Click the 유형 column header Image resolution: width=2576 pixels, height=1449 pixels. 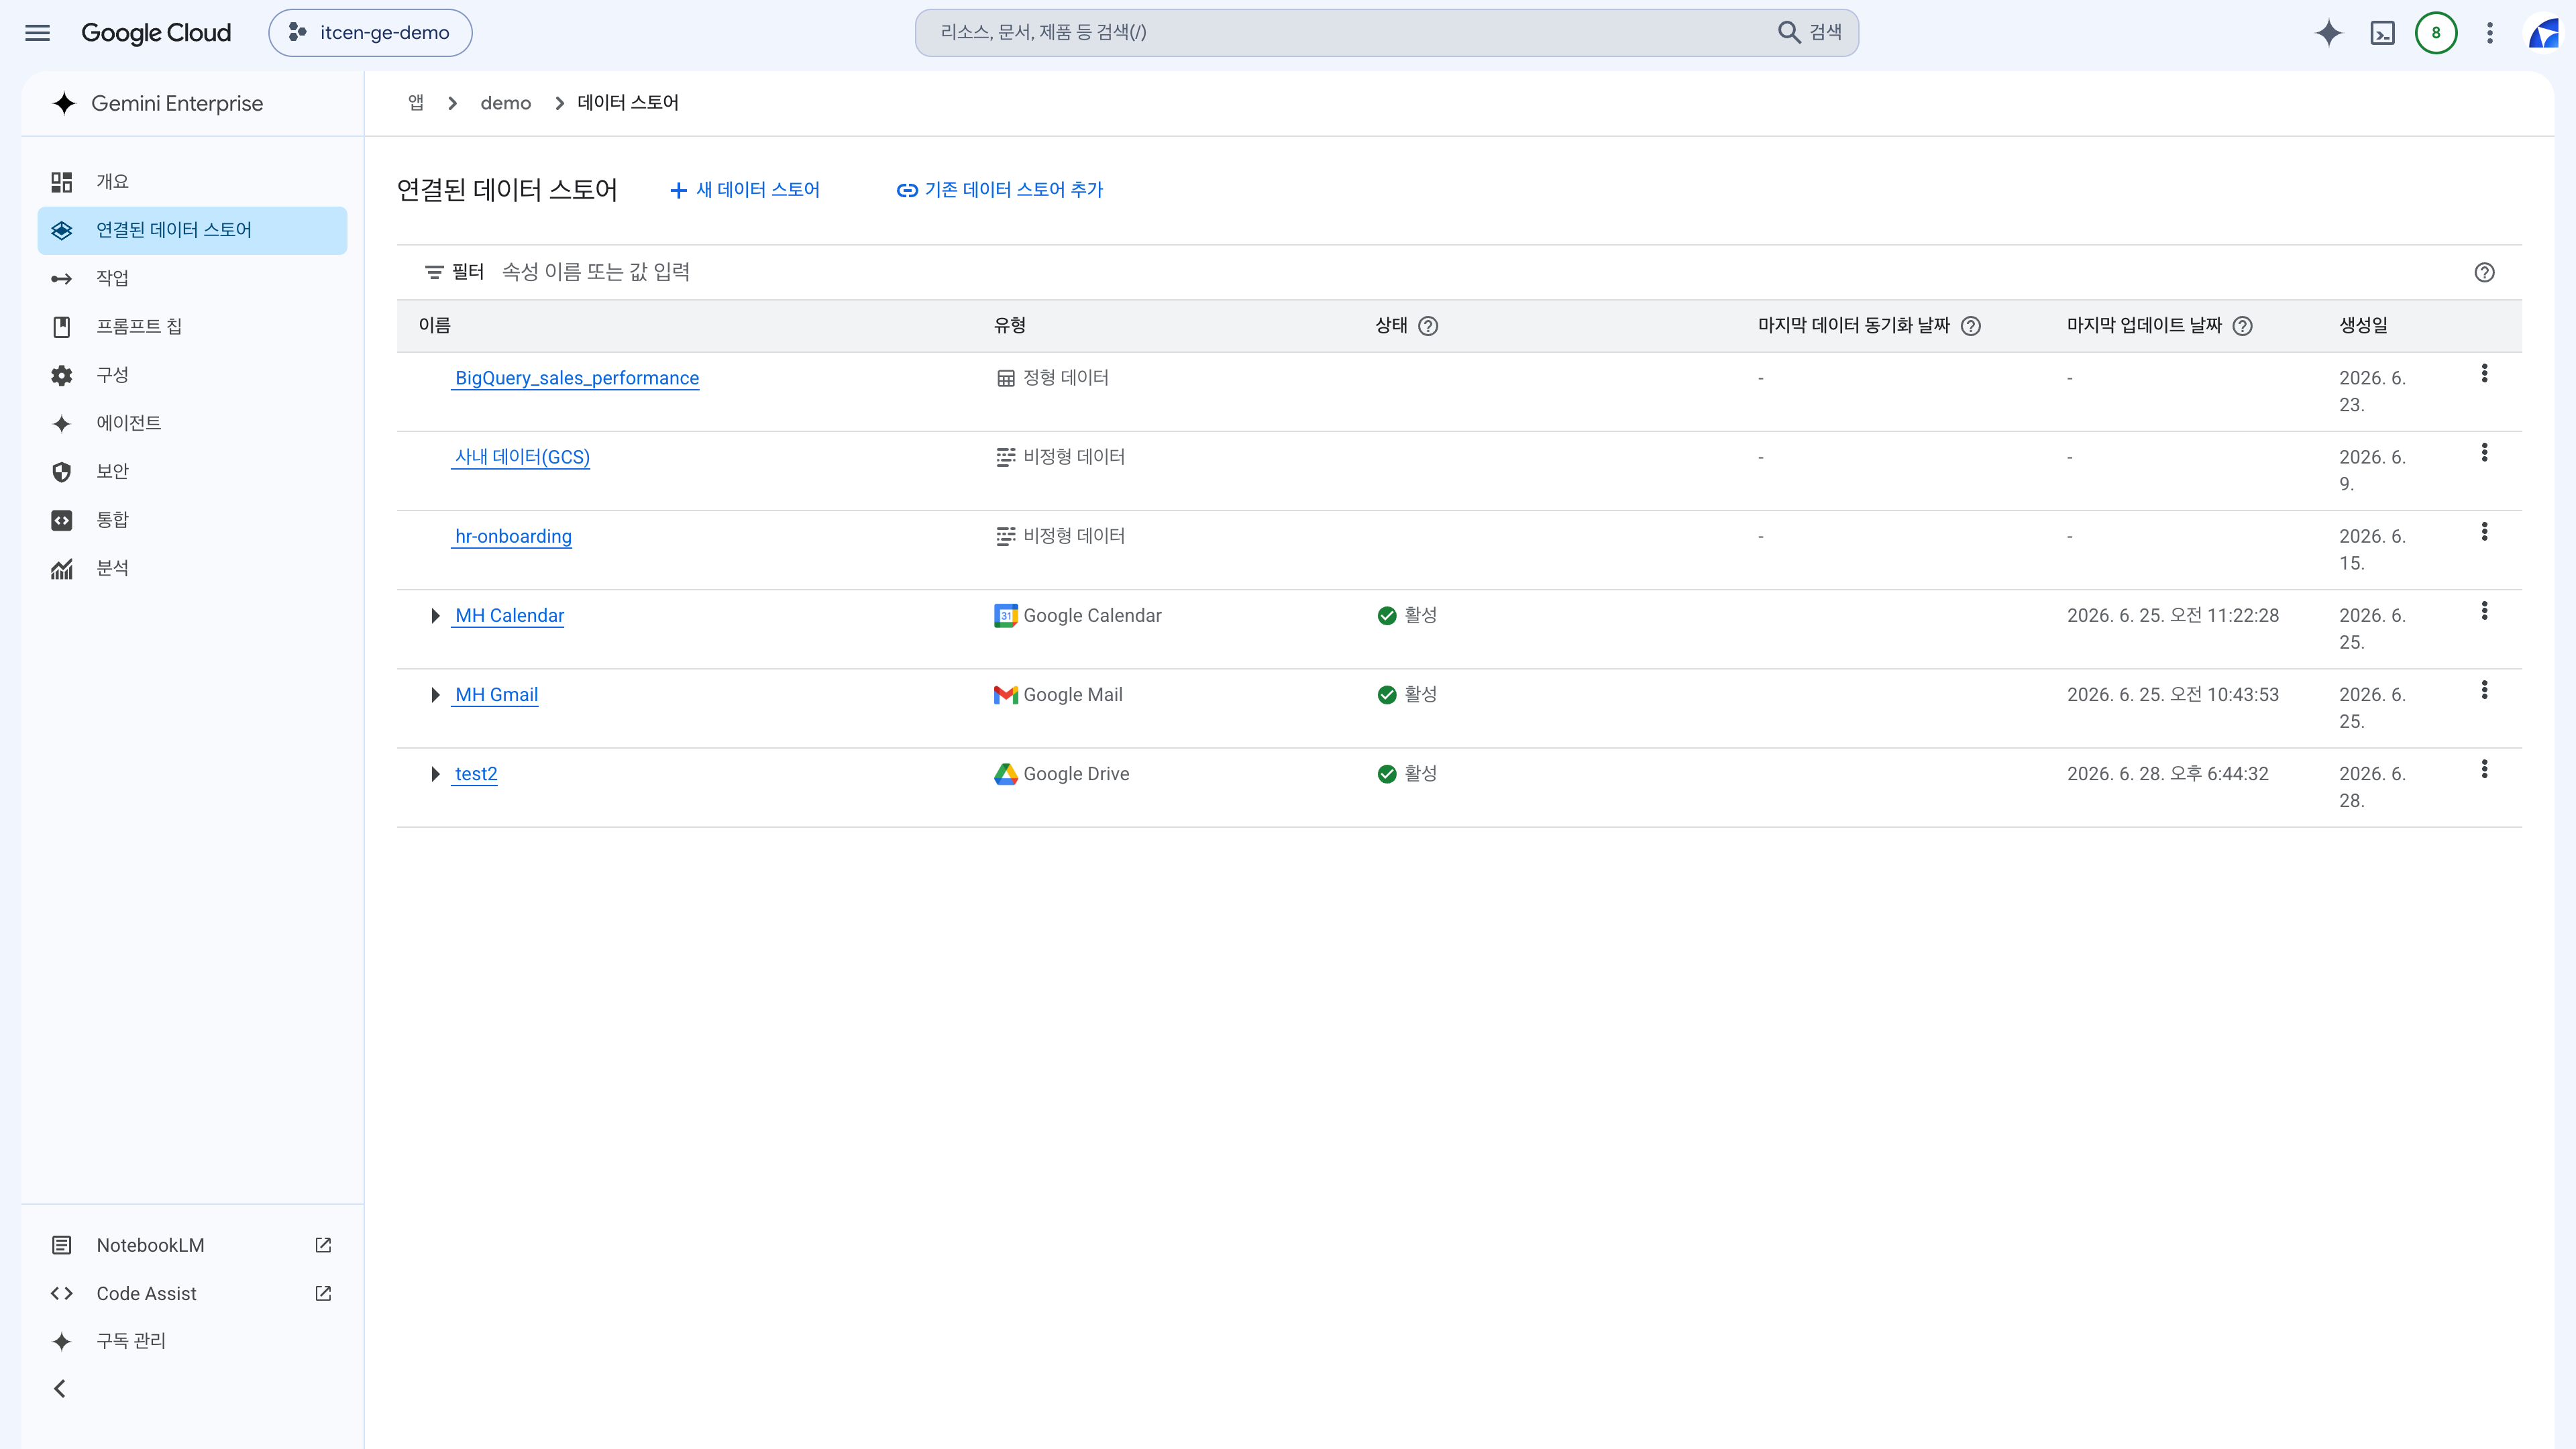pos(1009,325)
